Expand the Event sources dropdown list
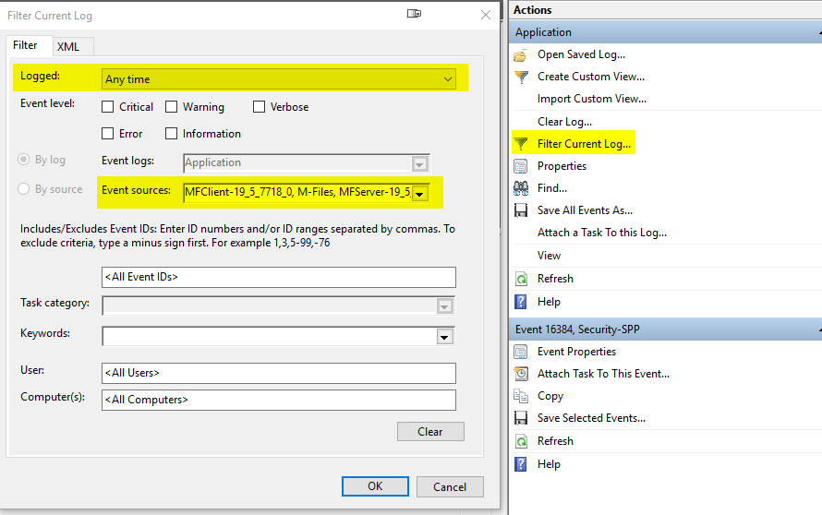Image resolution: width=822 pixels, height=515 pixels. pyautogui.click(x=420, y=193)
